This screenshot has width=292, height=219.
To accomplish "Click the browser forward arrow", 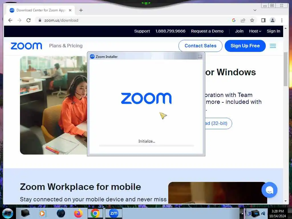I will (x=19, y=20).
